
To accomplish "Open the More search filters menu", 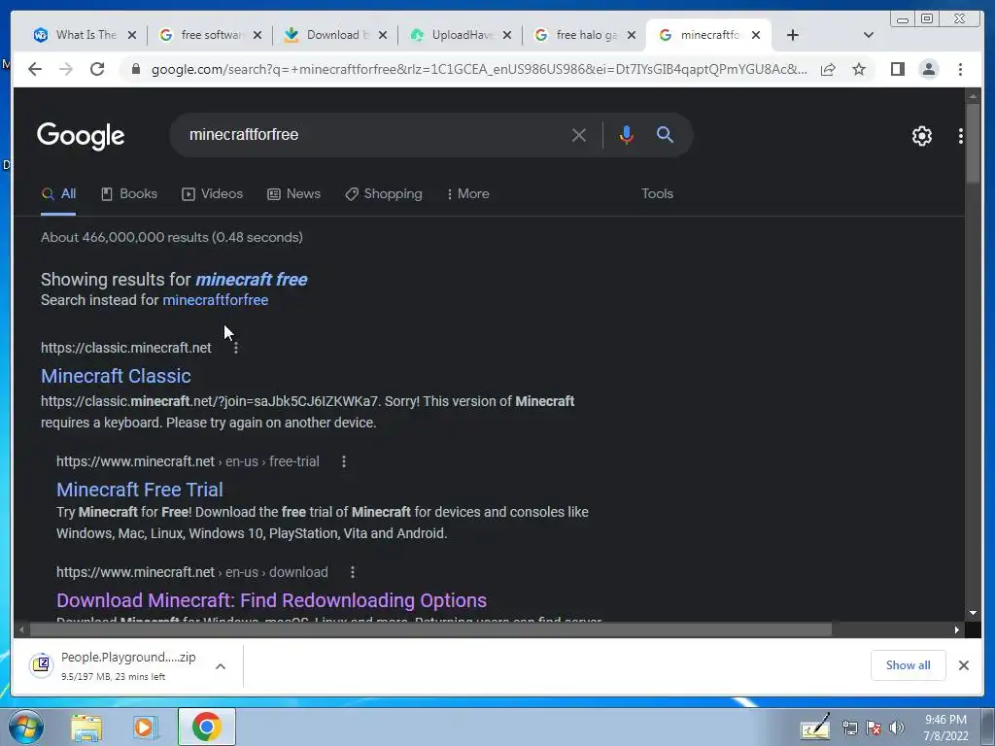I will (468, 194).
